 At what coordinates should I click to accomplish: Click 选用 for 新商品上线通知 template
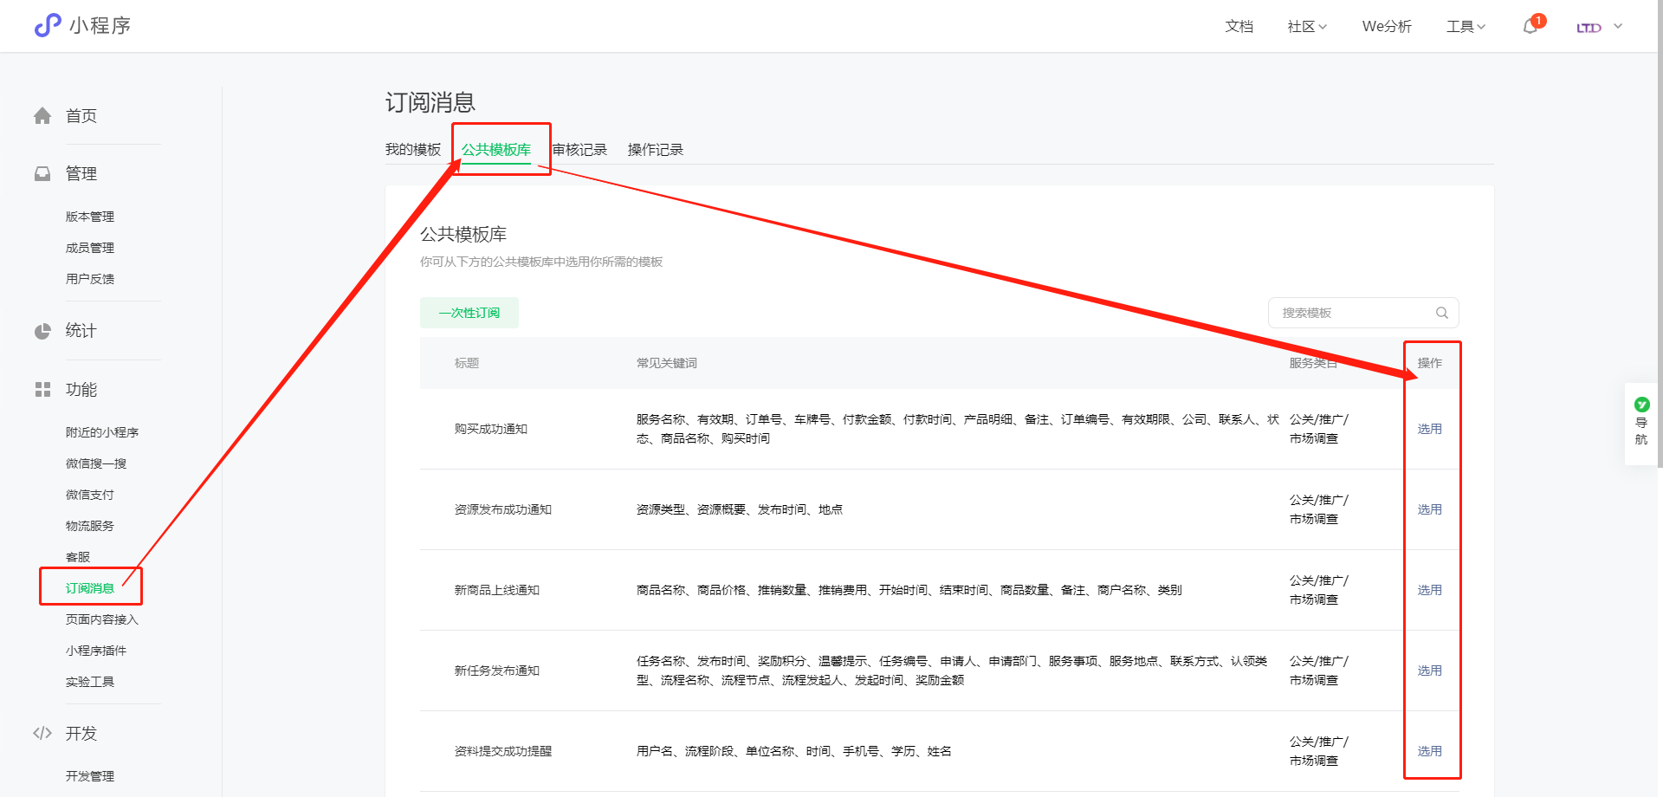click(x=1429, y=590)
